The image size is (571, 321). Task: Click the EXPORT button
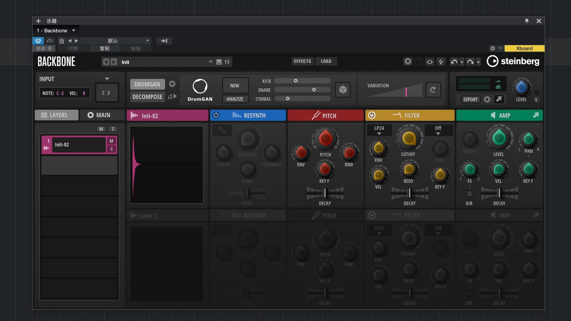(470, 99)
